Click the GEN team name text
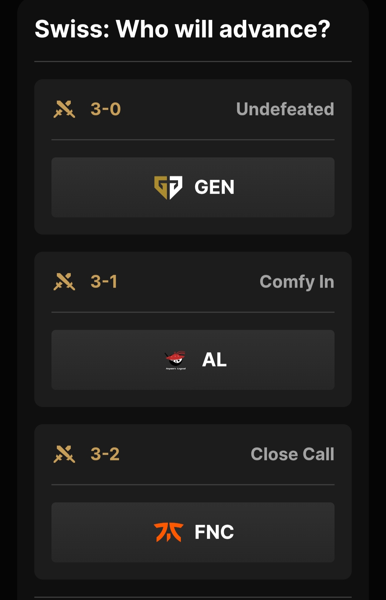Screen dimensions: 386x600 click(214, 187)
